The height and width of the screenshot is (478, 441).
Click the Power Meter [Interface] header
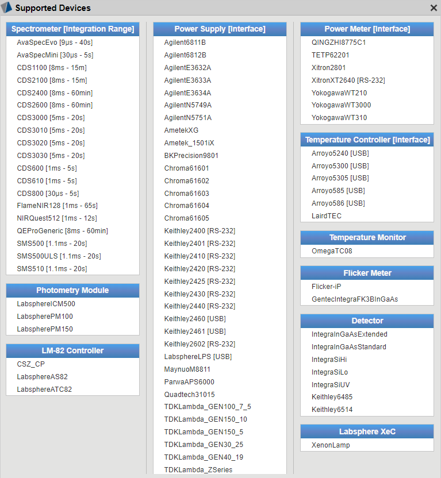point(367,29)
